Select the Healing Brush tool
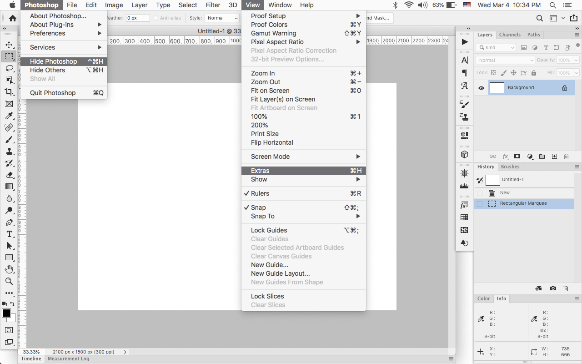This screenshot has width=582, height=364. pos(9,127)
